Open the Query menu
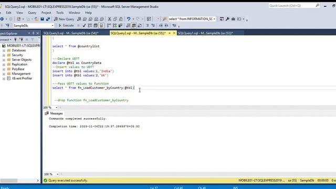Screen dimensions: 336x189 pos(32,13)
